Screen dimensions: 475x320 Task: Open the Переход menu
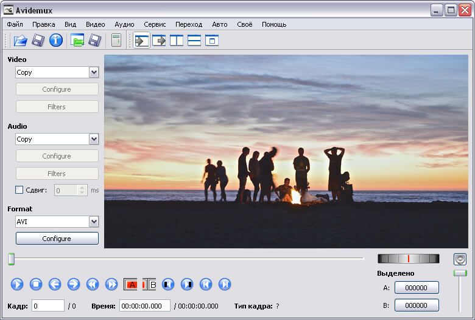tap(189, 24)
